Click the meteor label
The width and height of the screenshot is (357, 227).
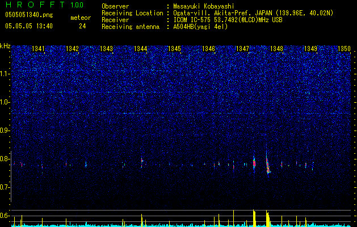81,18
